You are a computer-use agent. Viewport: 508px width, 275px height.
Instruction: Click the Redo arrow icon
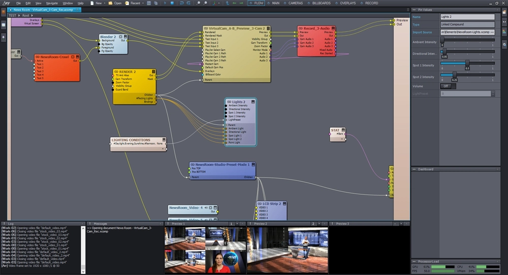[x=188, y=3]
